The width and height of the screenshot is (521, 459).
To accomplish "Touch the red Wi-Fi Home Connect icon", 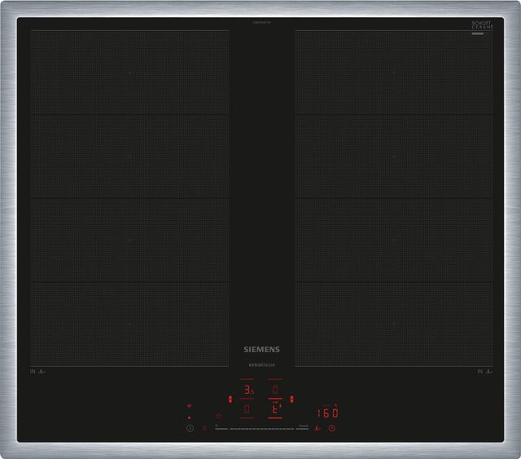I will (189, 406).
